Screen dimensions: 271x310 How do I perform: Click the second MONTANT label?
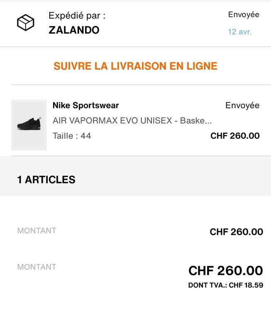coord(36,267)
